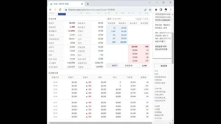221x124 pixels.
Task: Open 디엔에프 in recent list
Action: 158,80
